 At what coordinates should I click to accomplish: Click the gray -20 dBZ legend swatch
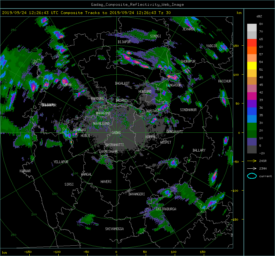point(252,149)
